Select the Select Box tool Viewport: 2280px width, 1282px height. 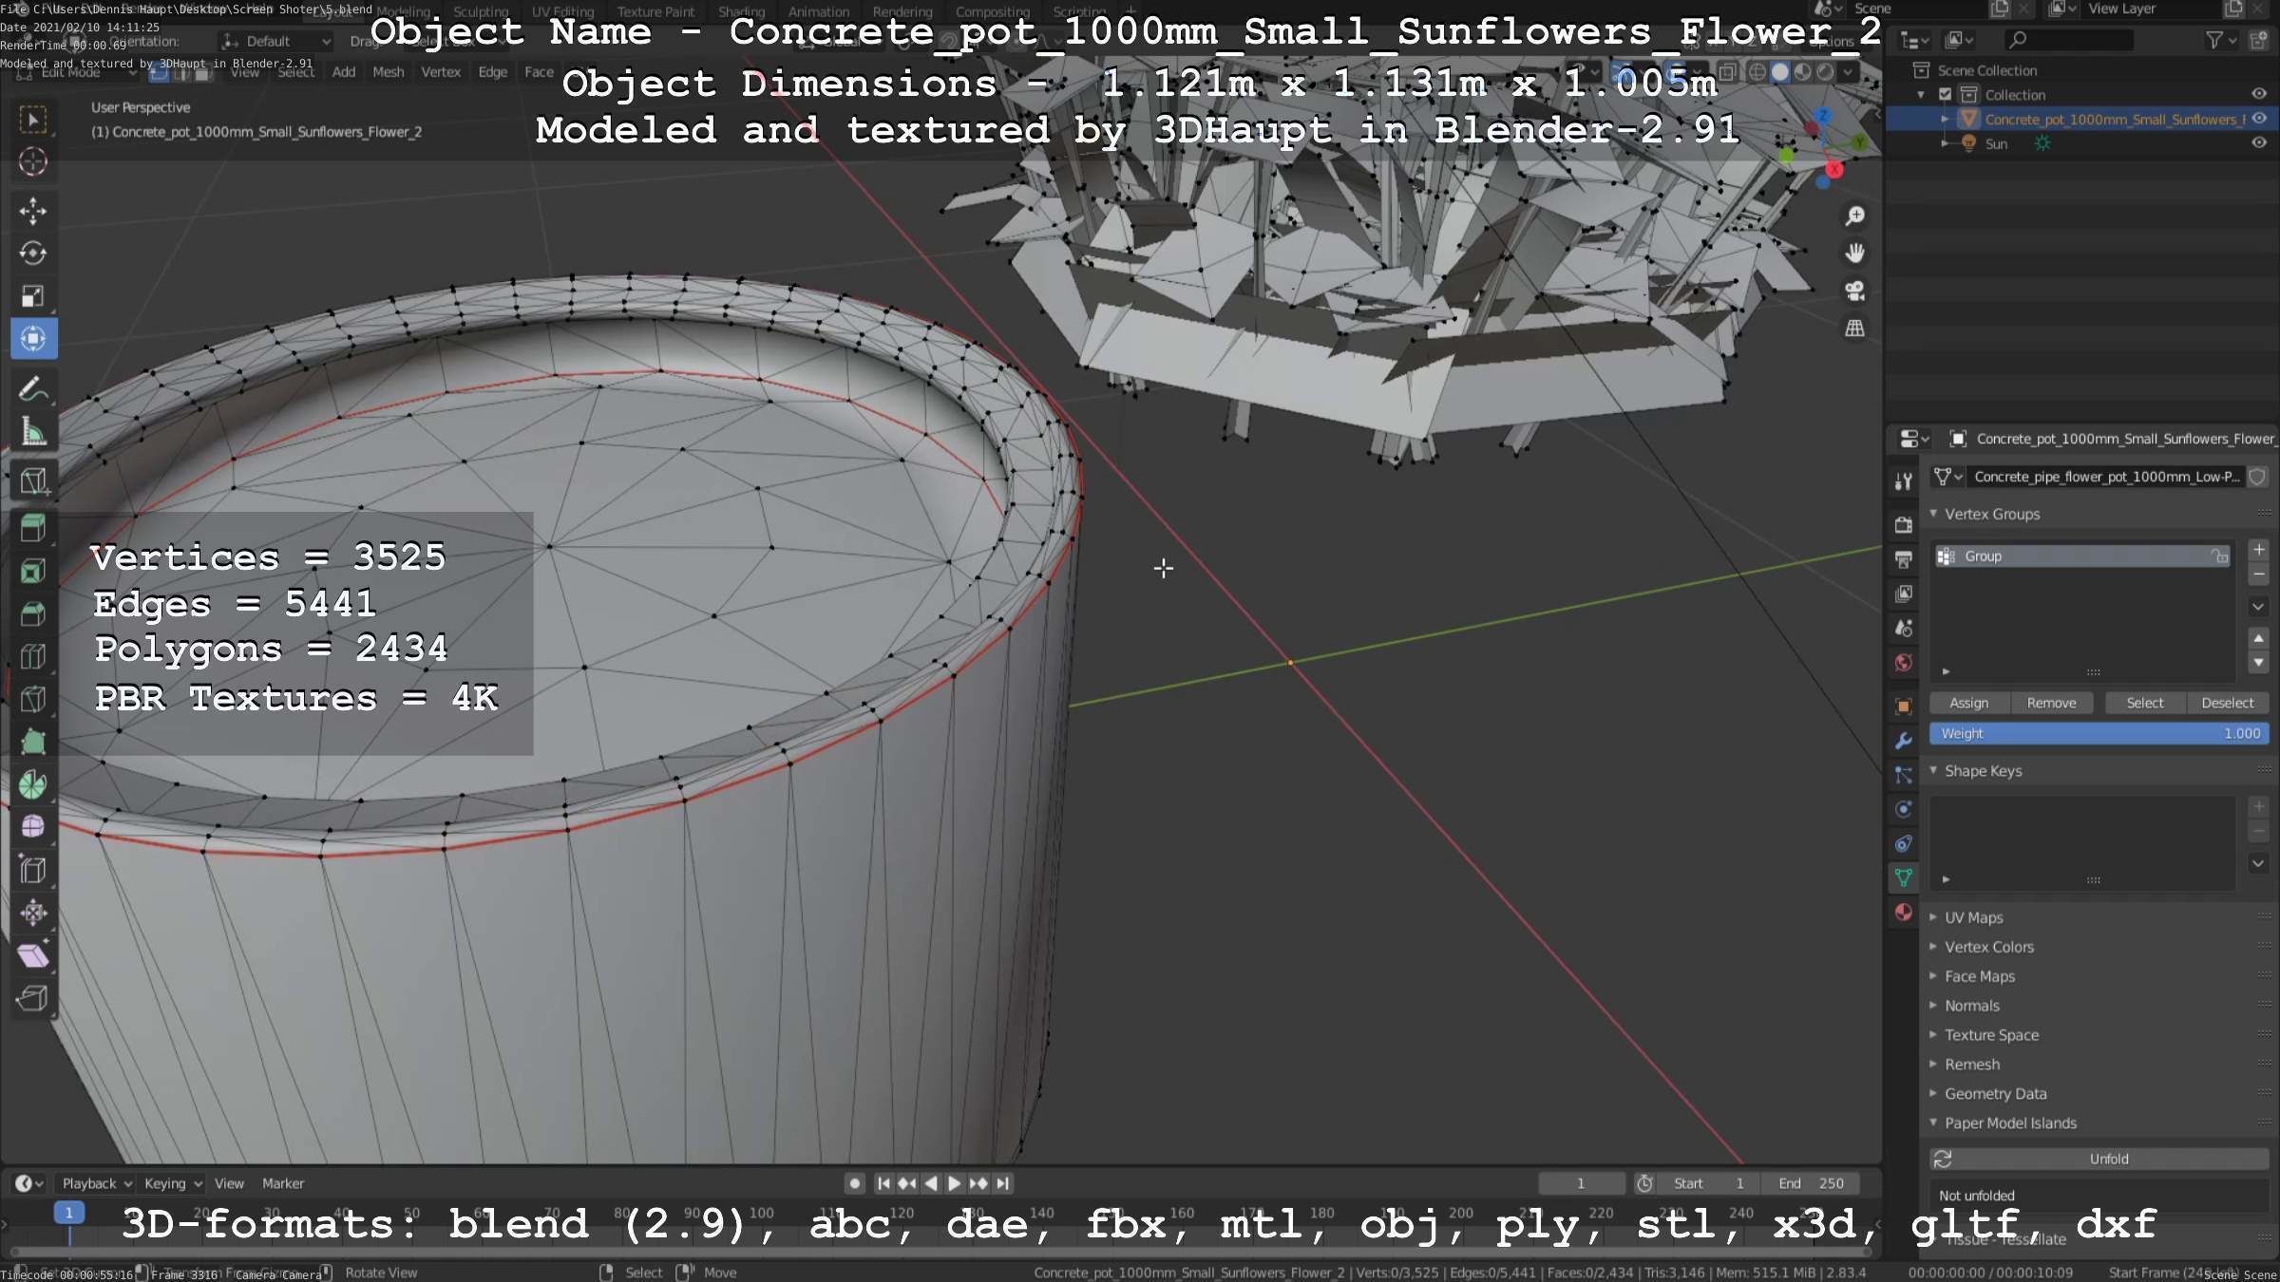pyautogui.click(x=33, y=120)
